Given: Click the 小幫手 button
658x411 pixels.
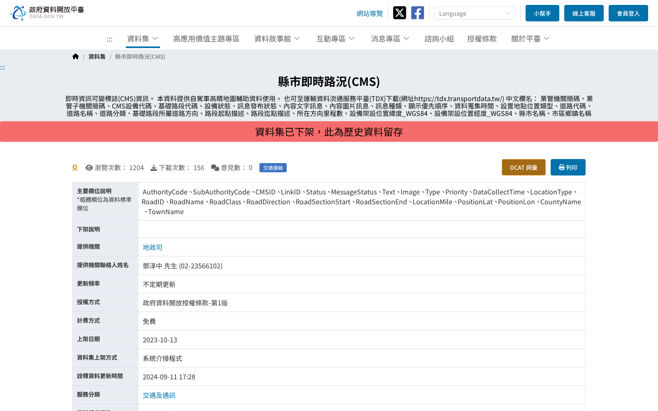Looking at the screenshot, I should point(542,13).
